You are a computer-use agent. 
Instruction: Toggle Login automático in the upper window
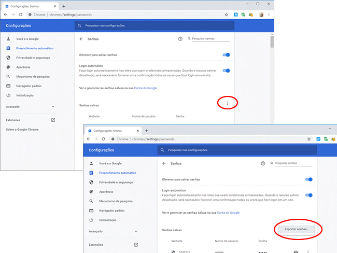[226, 71]
